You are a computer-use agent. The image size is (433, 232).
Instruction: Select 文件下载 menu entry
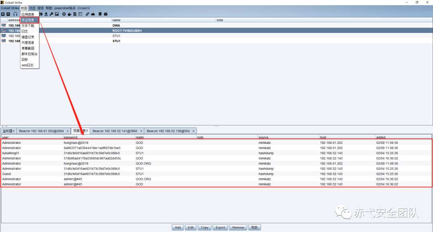29,26
